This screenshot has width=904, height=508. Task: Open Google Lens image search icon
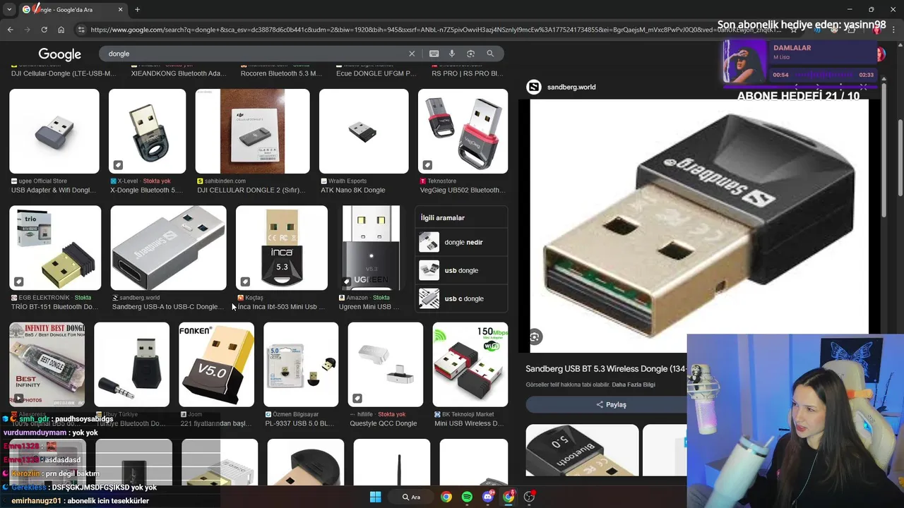click(x=470, y=54)
